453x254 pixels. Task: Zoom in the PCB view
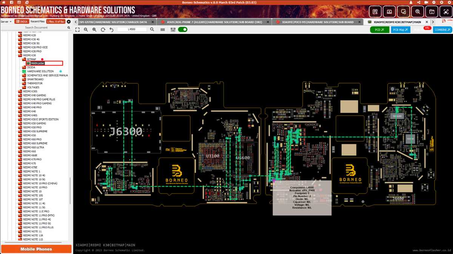(x=94, y=29)
